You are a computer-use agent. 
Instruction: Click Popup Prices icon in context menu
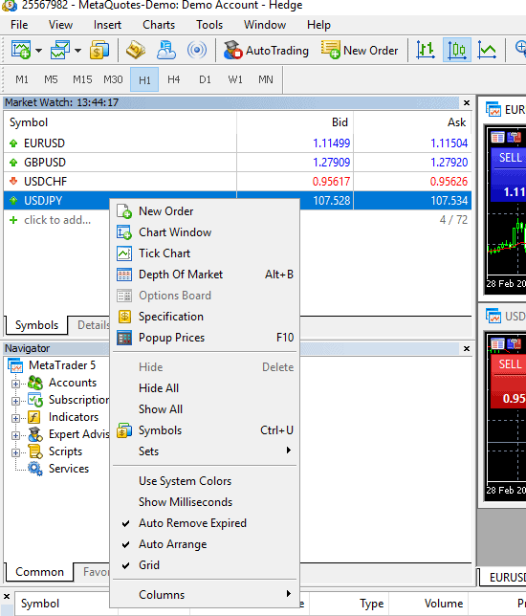coord(124,338)
